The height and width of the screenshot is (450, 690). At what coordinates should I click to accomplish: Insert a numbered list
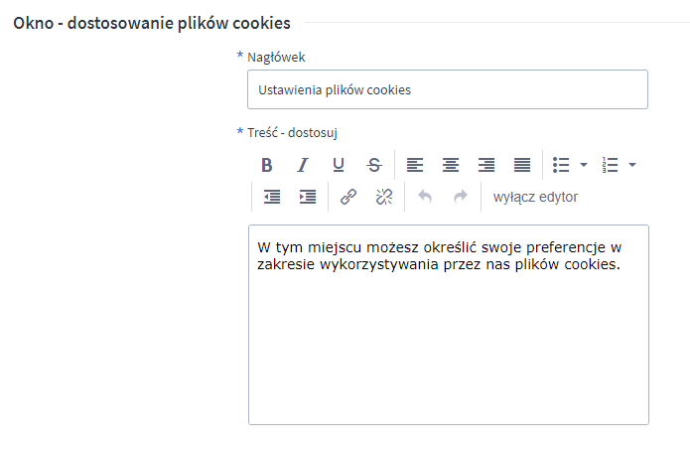coord(611,165)
